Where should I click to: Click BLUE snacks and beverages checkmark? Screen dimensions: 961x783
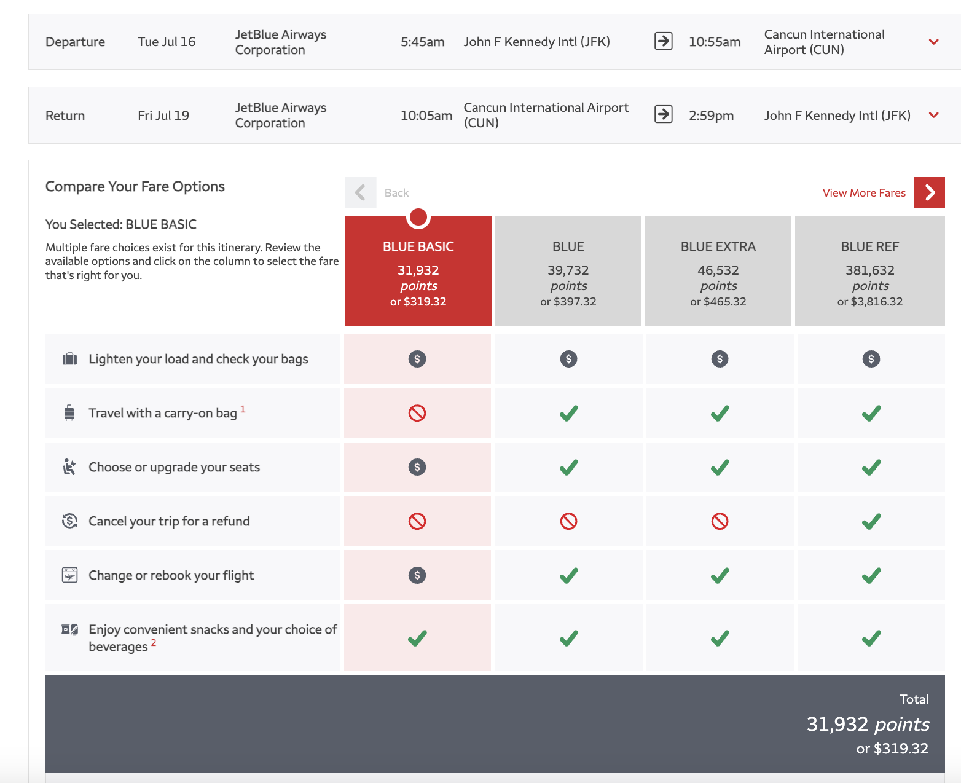568,638
